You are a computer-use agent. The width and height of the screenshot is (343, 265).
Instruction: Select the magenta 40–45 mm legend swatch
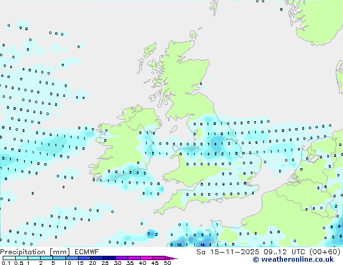click(147, 258)
